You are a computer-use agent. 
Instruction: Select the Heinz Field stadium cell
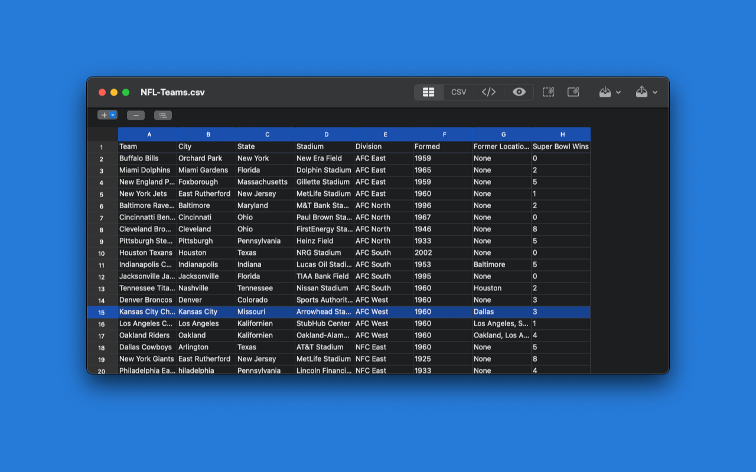coord(324,241)
